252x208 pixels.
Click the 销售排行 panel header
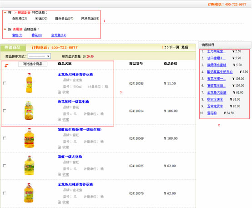tap(225, 45)
